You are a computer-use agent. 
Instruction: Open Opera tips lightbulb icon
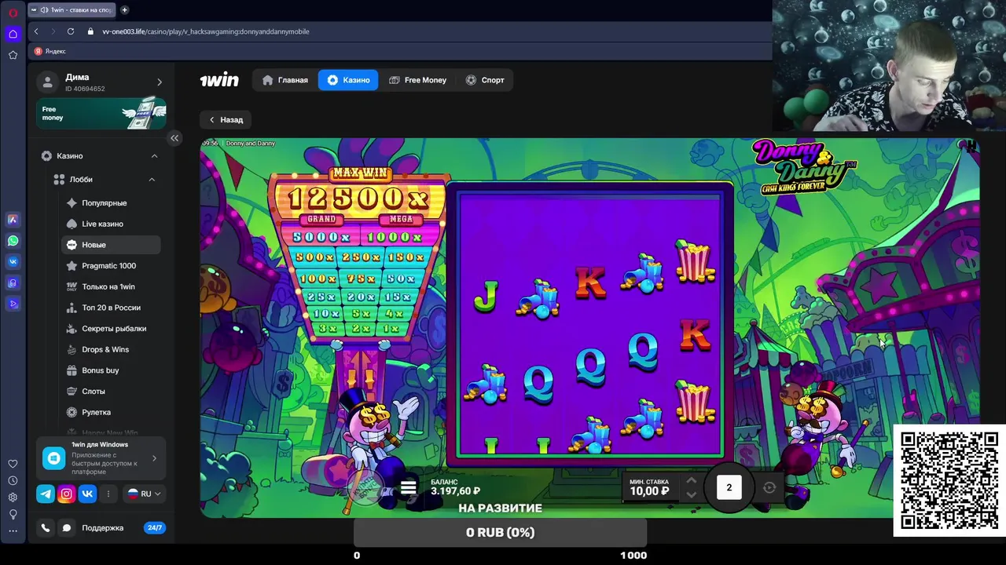13,515
